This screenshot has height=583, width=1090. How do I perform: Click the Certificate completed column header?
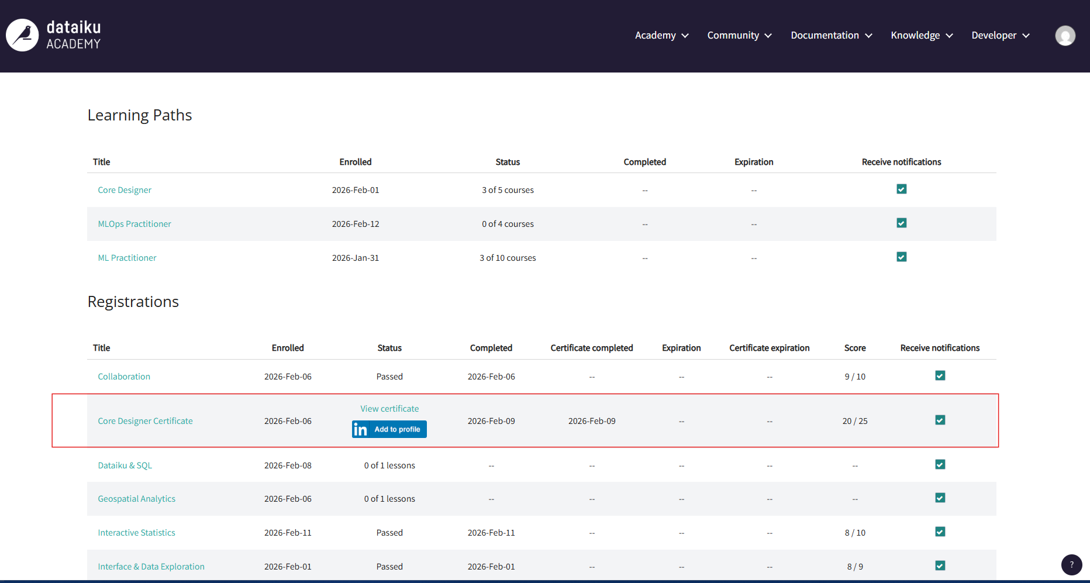coord(592,348)
